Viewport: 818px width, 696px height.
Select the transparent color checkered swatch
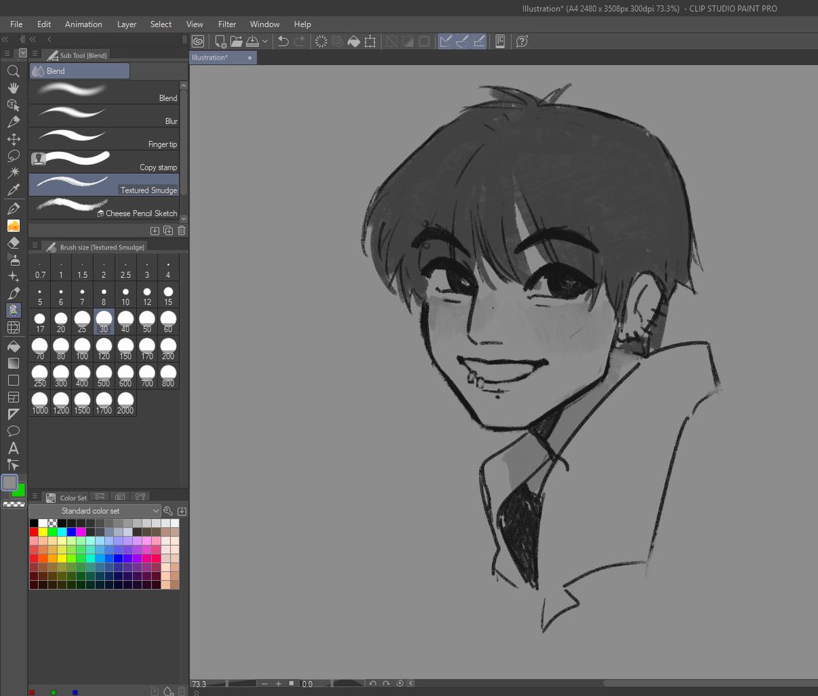[14, 504]
